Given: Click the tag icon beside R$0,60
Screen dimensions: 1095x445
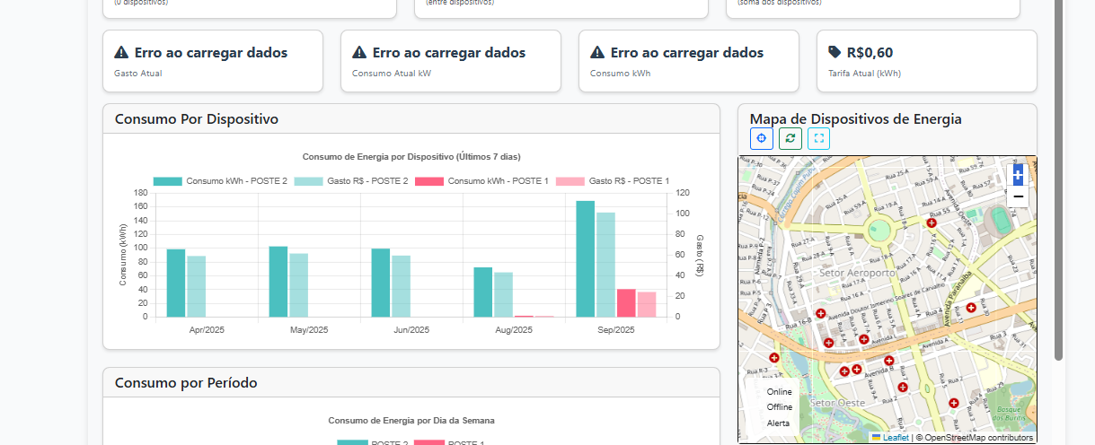Looking at the screenshot, I should (834, 53).
